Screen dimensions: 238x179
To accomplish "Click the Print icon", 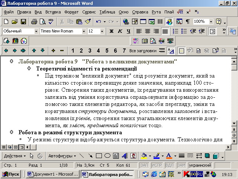I will pyautogui.click(x=34, y=22).
